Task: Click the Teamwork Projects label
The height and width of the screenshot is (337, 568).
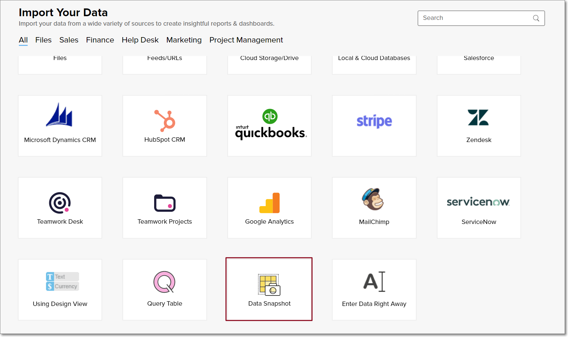Action: pyautogui.click(x=165, y=222)
